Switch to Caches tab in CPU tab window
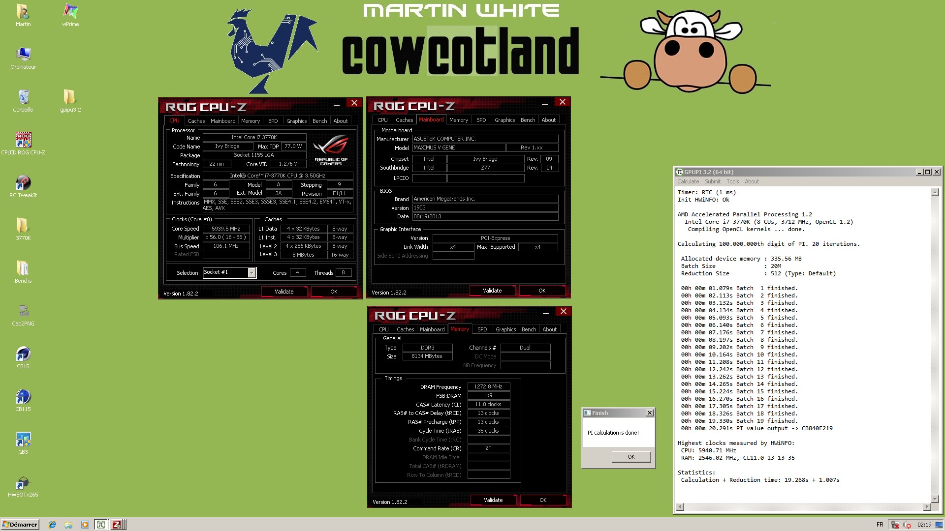This screenshot has height=531, width=945. pyautogui.click(x=196, y=121)
